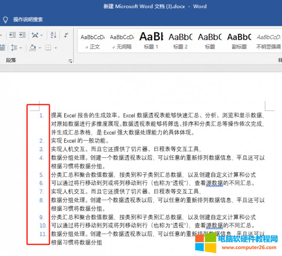Click the Decrease Indent icon
This screenshot has width=282, height=256.
[12, 35]
